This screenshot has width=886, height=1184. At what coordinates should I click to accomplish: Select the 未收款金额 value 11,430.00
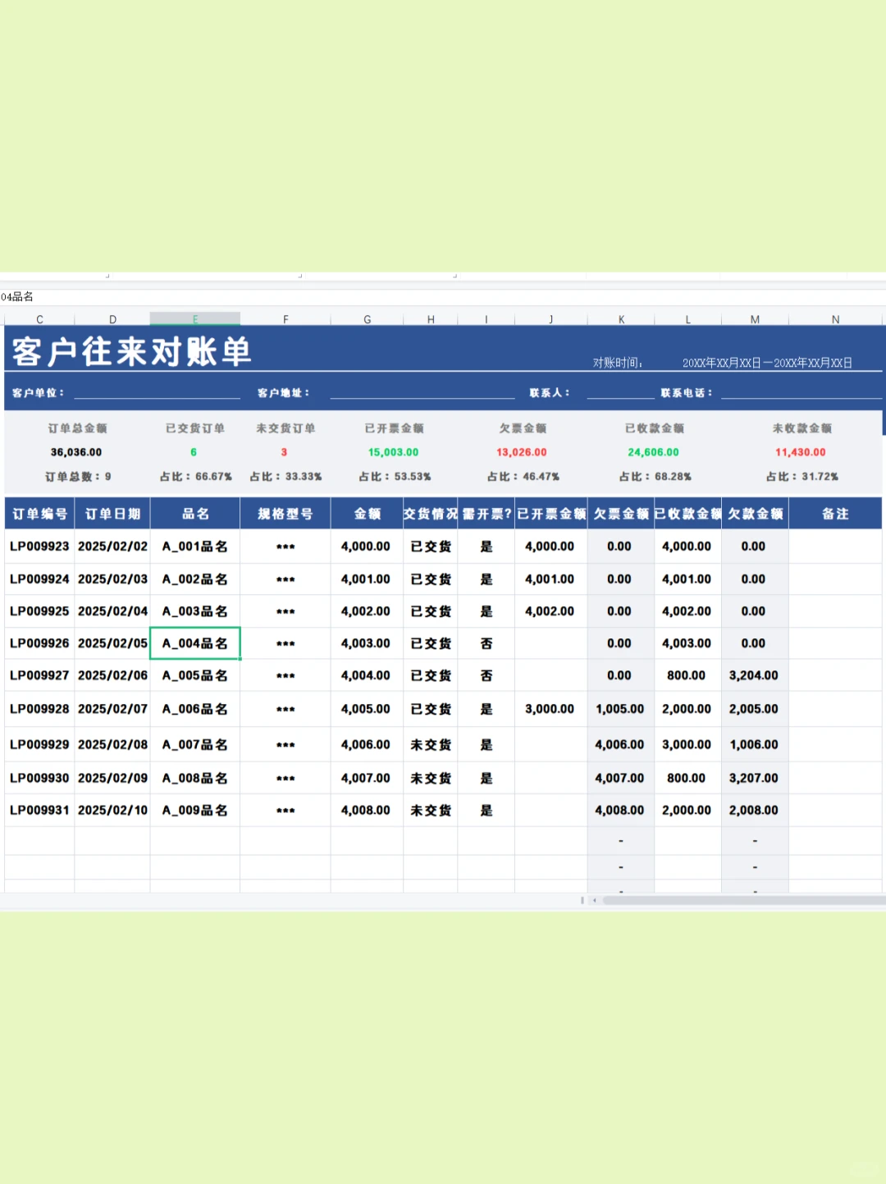click(x=802, y=451)
